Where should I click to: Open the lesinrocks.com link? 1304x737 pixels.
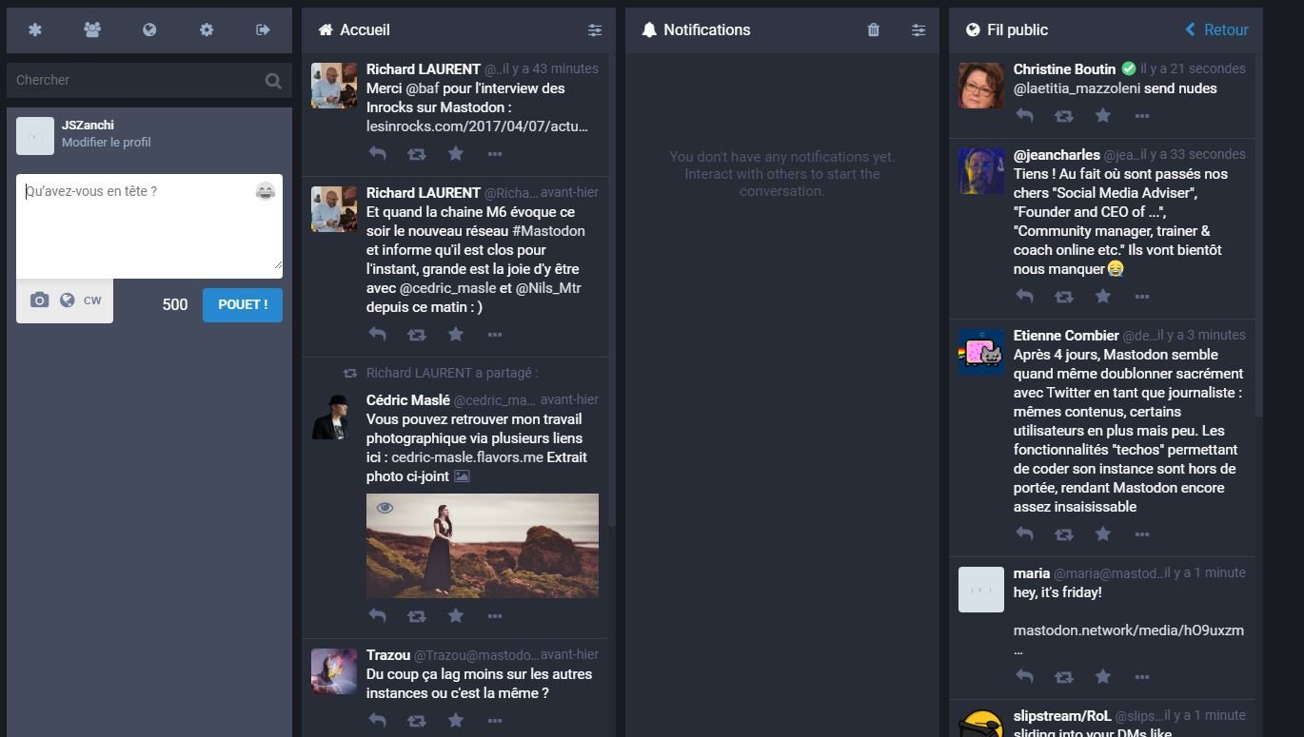477,126
